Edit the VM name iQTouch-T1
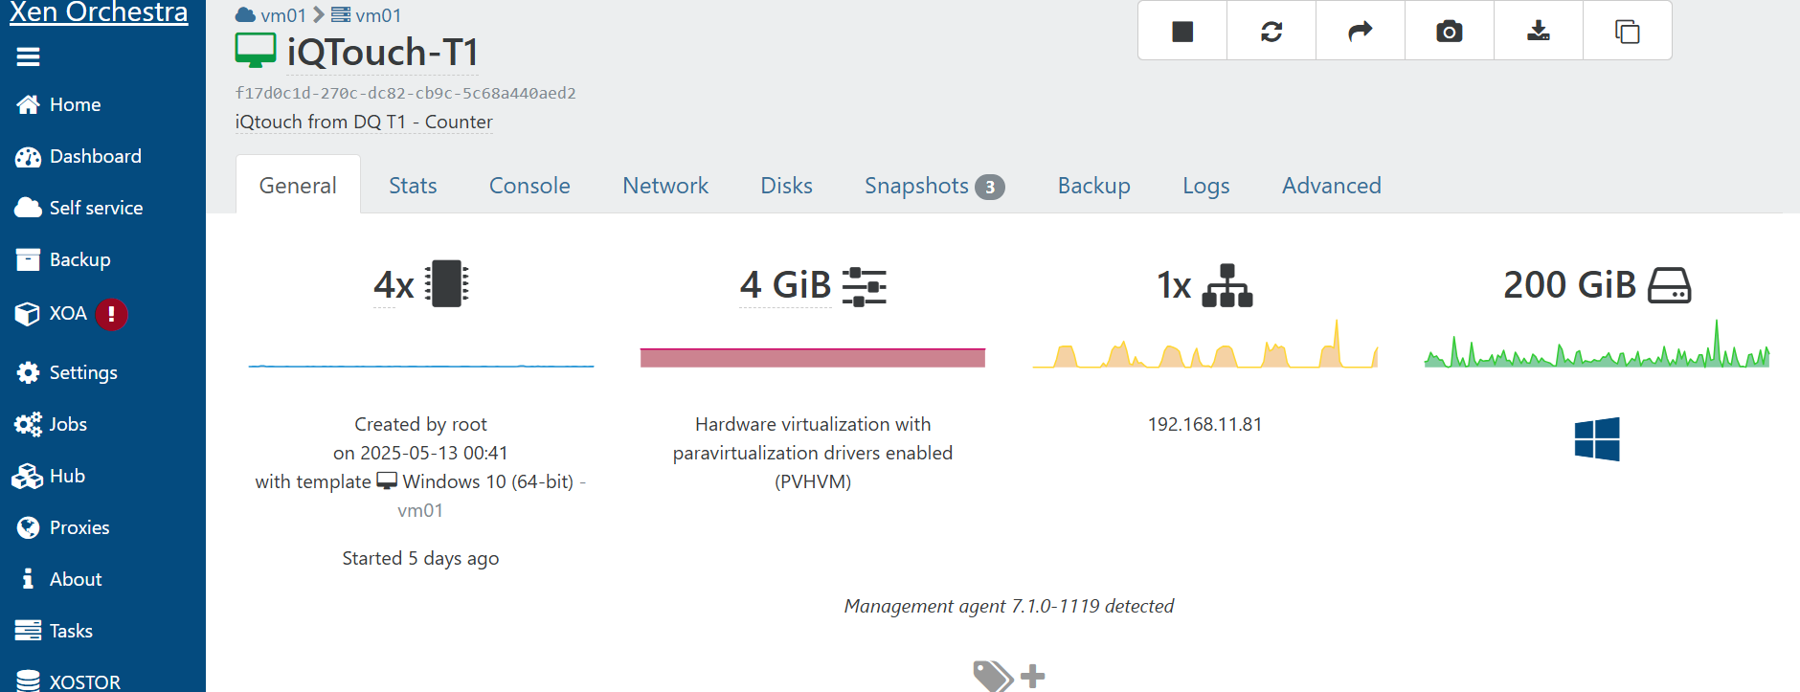The image size is (1800, 692). click(382, 52)
